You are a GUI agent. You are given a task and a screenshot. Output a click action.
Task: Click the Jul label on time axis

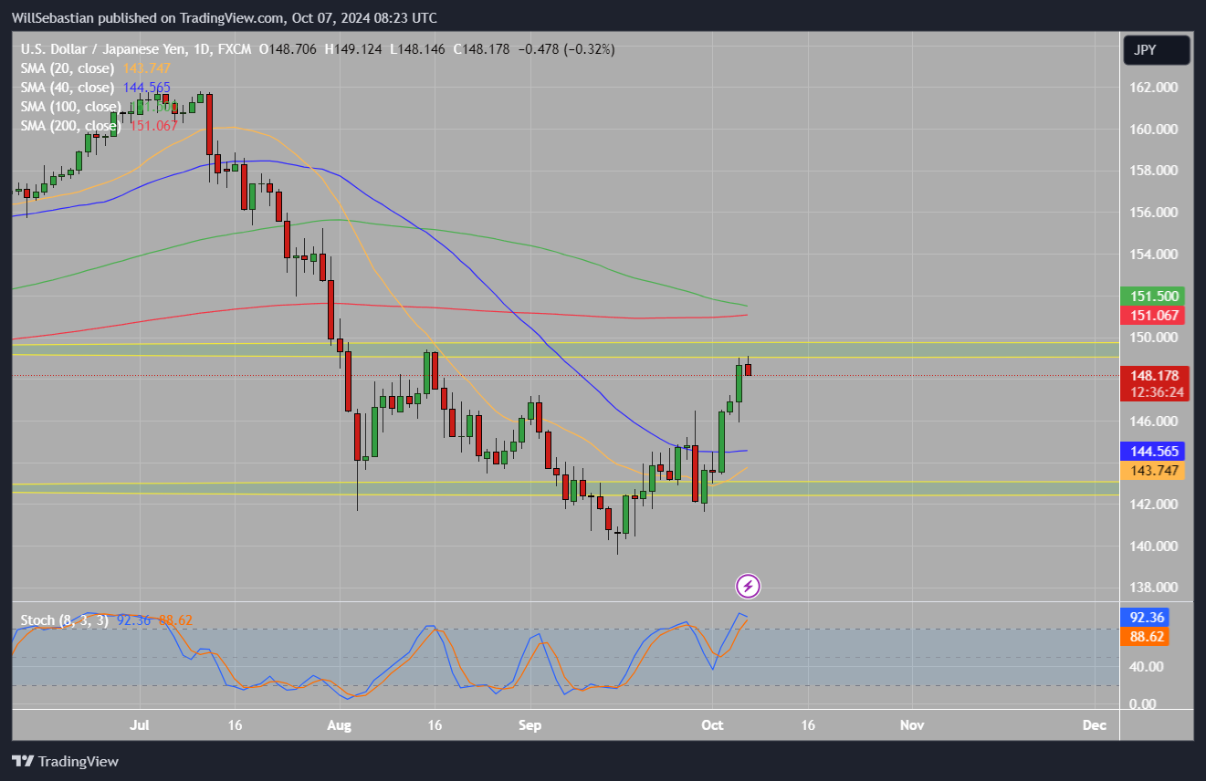[140, 725]
